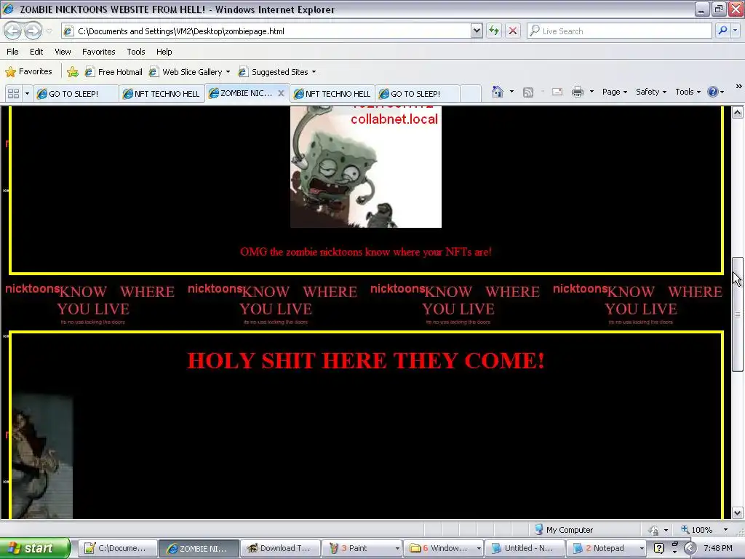
Task: Expand the command bar overflow chevron
Action: point(738,86)
